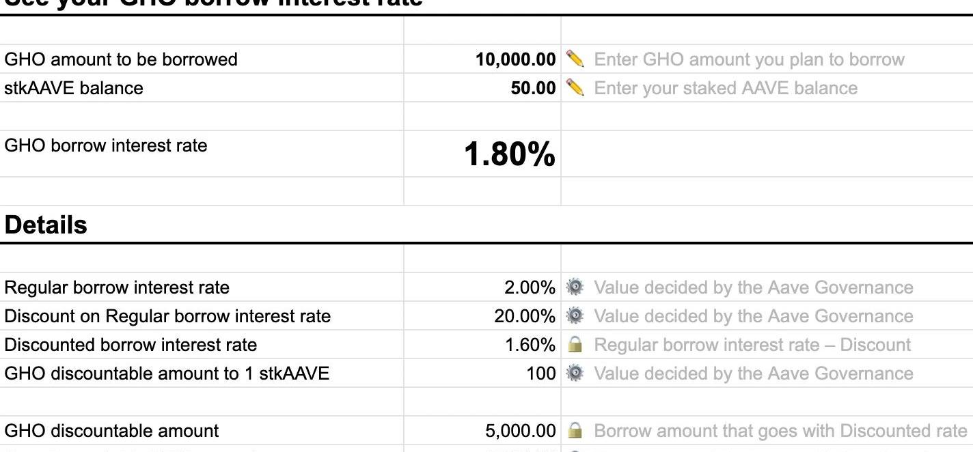Click lock icon beside GHO discountable amount
The height and width of the screenshot is (452, 973).
coord(575,431)
